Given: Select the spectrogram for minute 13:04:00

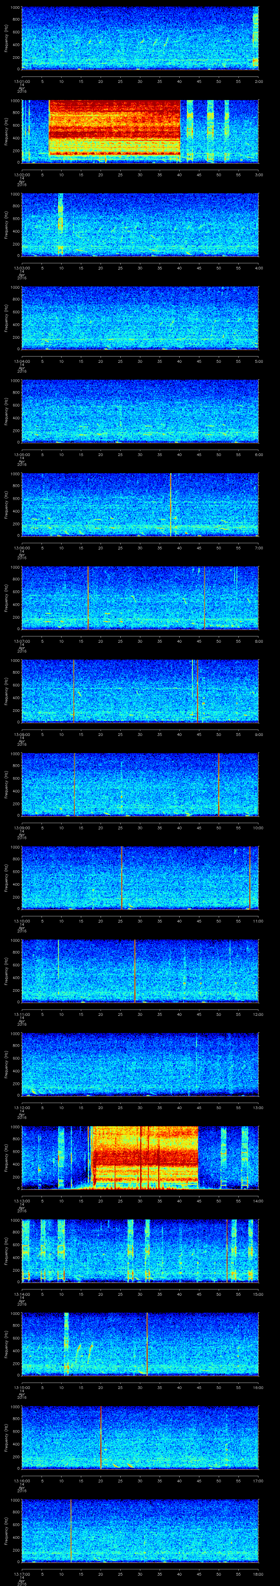Looking at the screenshot, I should pos(140,318).
